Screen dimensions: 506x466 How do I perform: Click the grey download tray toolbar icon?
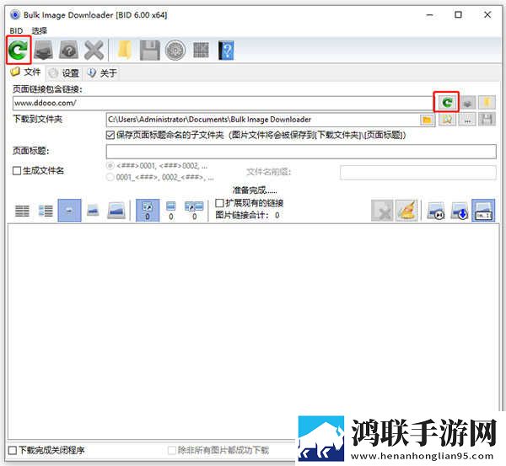click(x=44, y=50)
